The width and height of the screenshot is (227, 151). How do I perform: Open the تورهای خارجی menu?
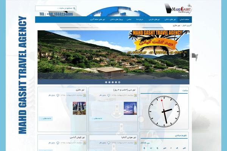click(x=154, y=19)
